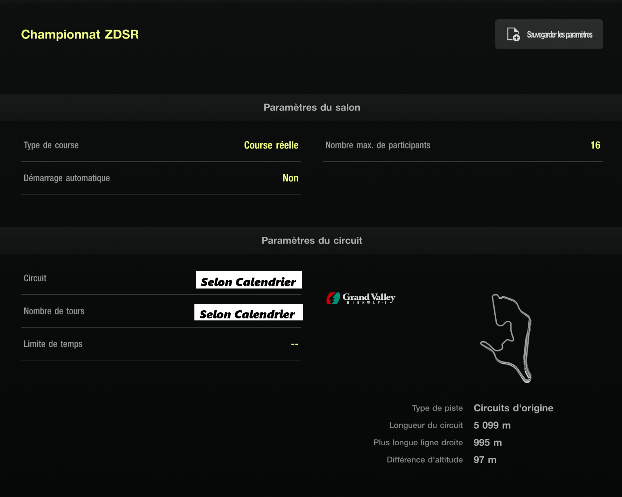Select the '--' value of Limite de temps

294,344
